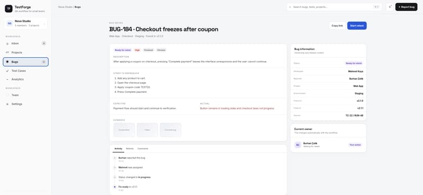This screenshot has height=195, width=423.
Task: Navigate to Analytics
Action: (x=25, y=79)
